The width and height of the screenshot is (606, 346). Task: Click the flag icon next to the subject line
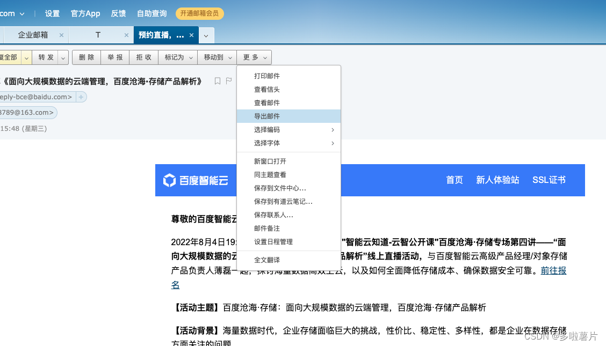(229, 81)
